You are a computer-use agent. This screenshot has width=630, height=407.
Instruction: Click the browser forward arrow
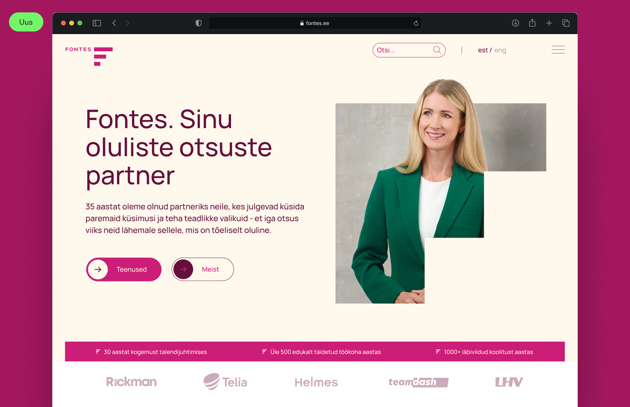(127, 23)
